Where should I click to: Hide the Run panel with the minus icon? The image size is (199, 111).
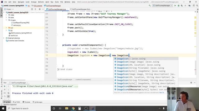(x=195, y=83)
